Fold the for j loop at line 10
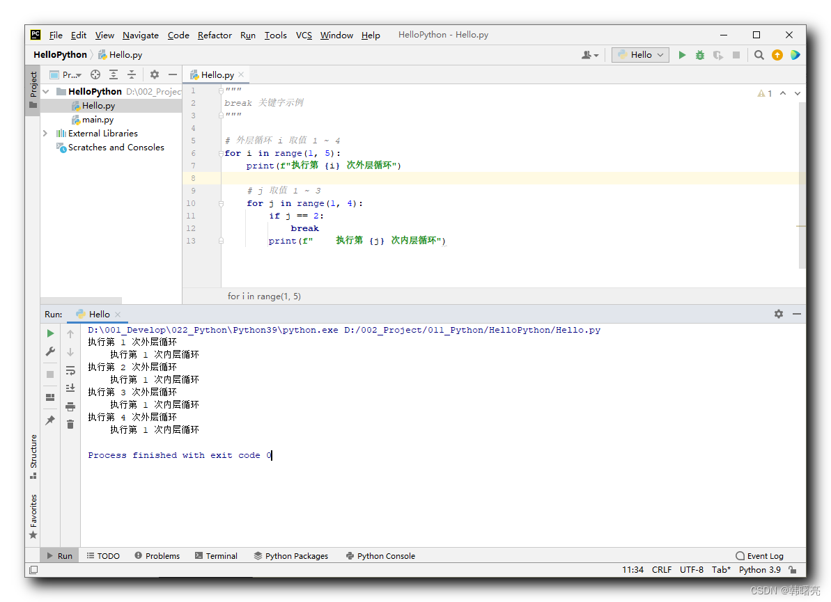 pyautogui.click(x=221, y=203)
